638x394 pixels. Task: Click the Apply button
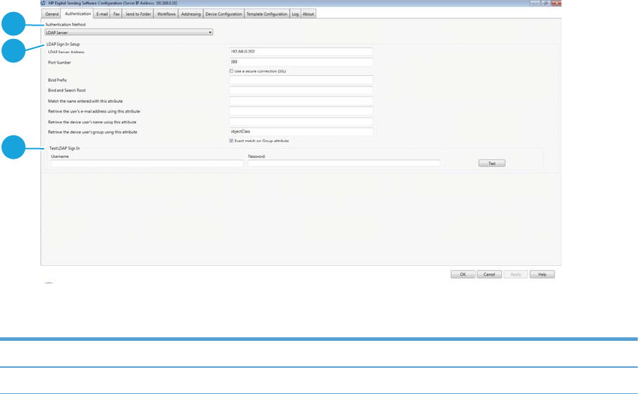point(515,274)
